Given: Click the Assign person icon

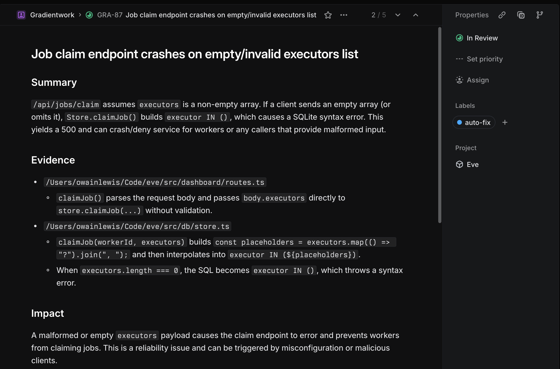Looking at the screenshot, I should point(459,80).
